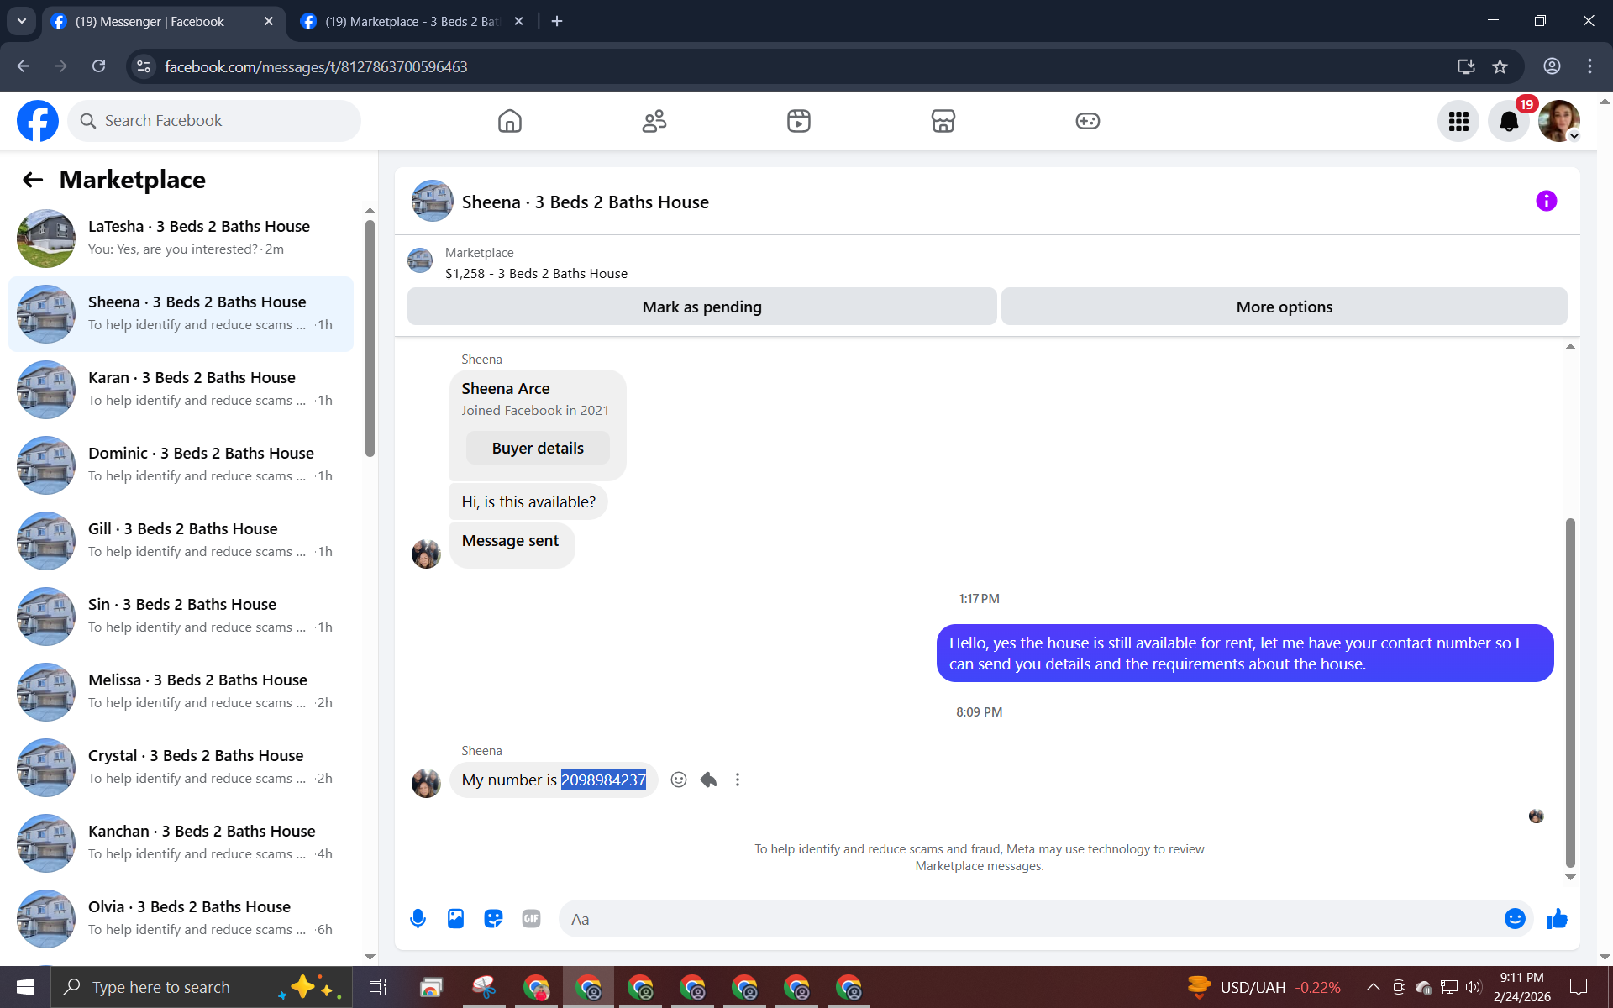Send a thumbs-up like
Image resolution: width=1613 pixels, height=1008 pixels.
click(1557, 918)
